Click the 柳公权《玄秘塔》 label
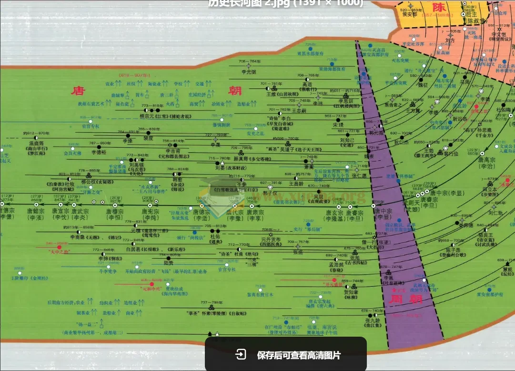515x371 pixels. [97, 182]
